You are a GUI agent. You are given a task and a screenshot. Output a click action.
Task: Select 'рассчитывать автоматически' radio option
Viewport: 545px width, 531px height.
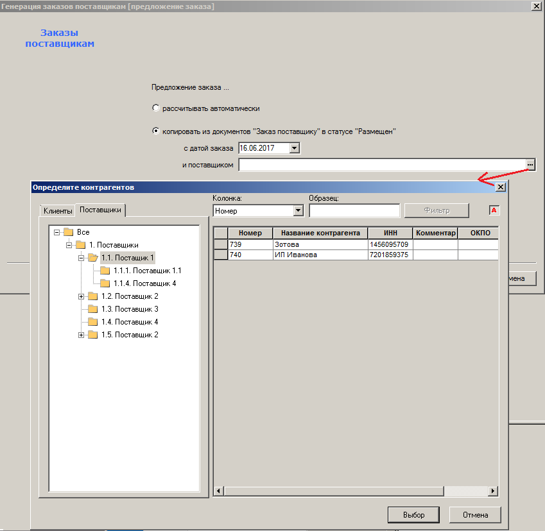click(156, 108)
